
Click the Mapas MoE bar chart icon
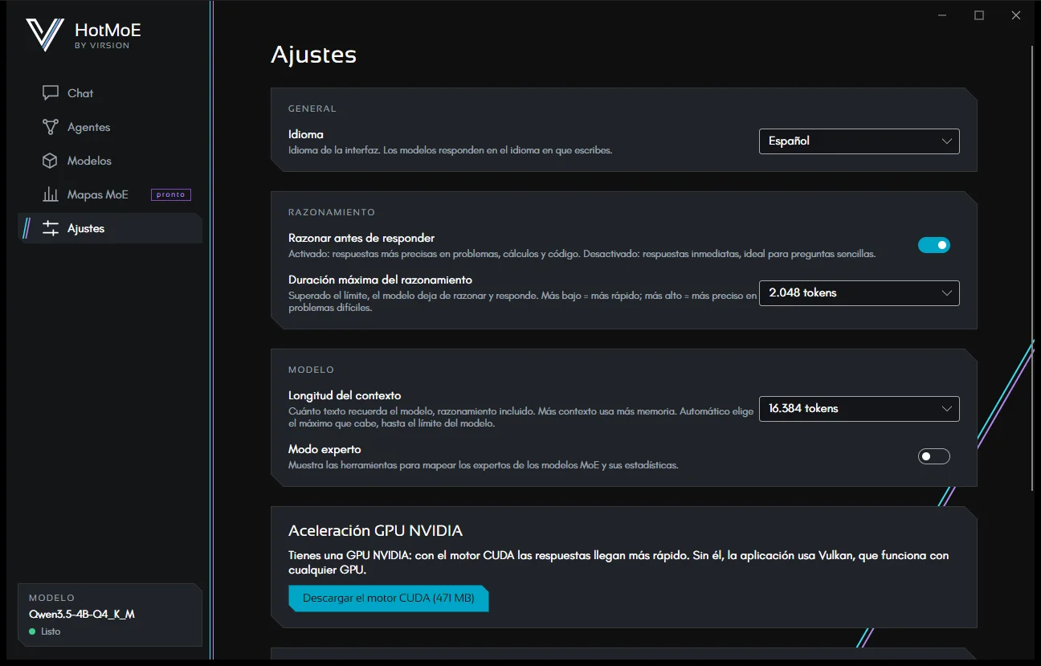tap(51, 194)
